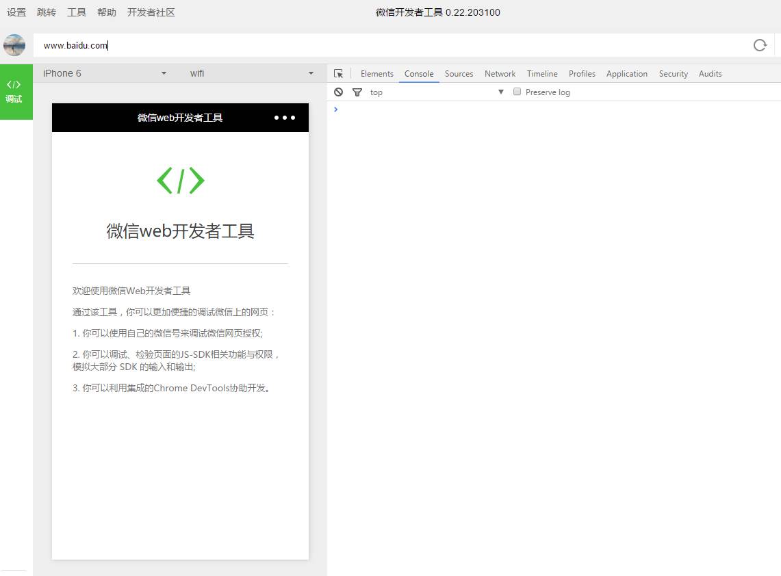Activate the inspect element picker icon

coord(339,74)
